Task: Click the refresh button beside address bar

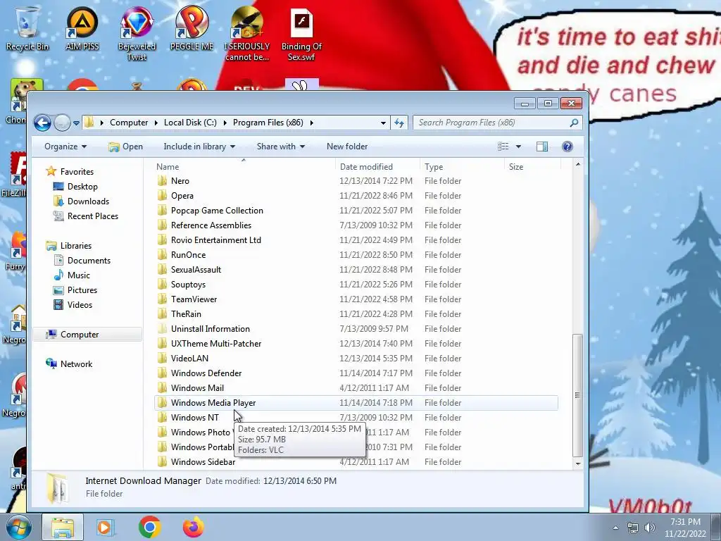Action: point(399,123)
